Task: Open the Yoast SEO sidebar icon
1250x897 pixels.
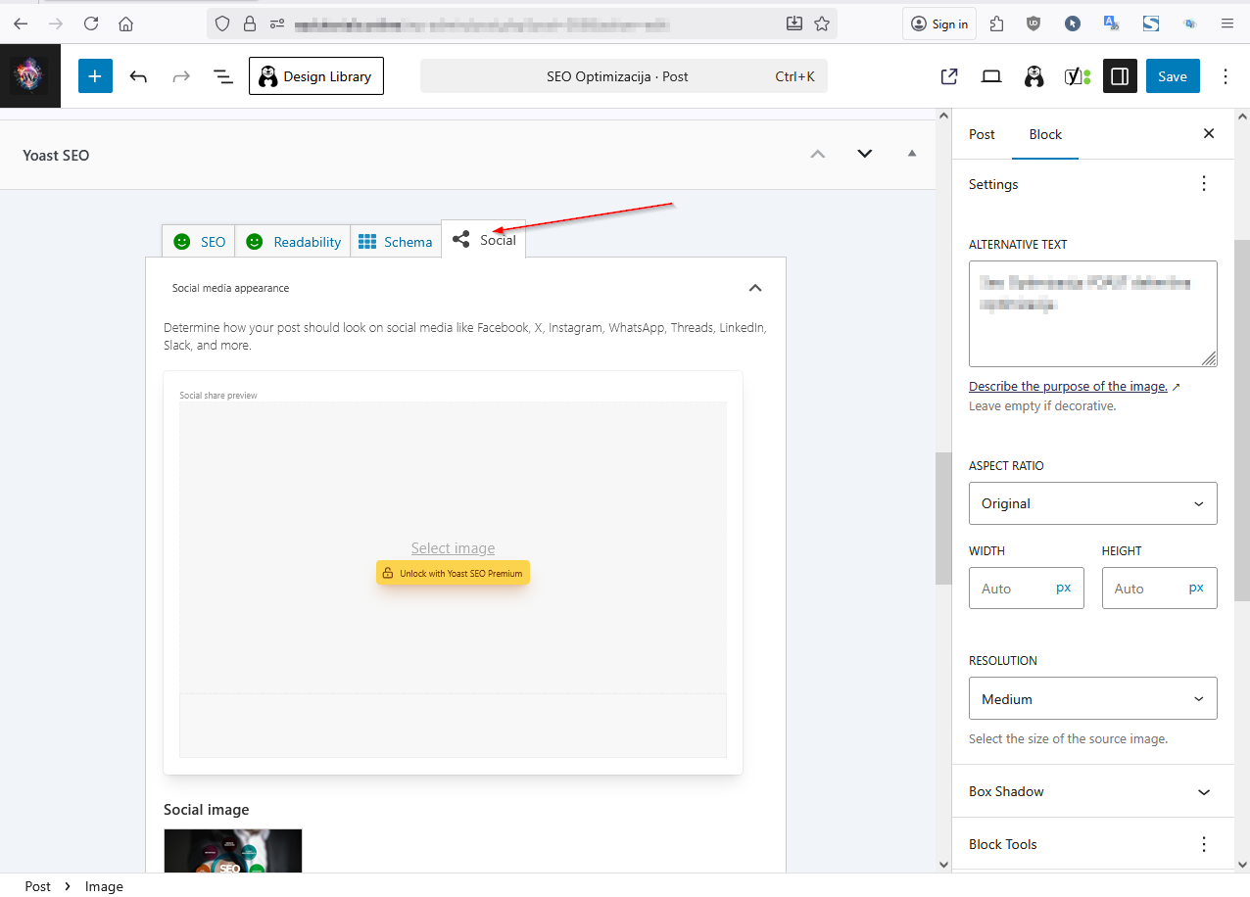Action: [1078, 76]
